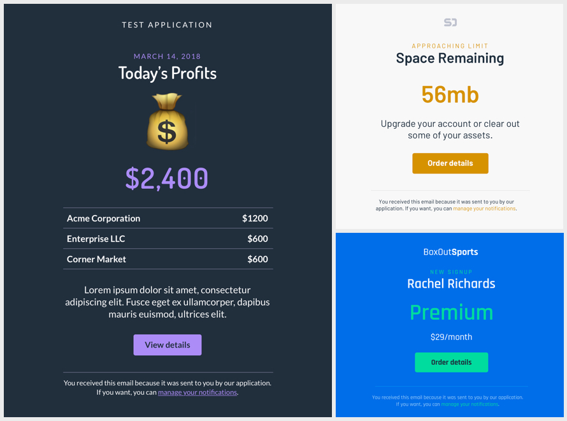The height and width of the screenshot is (421, 567).
Task: Open the orange manage your notifications link
Action: (484, 209)
